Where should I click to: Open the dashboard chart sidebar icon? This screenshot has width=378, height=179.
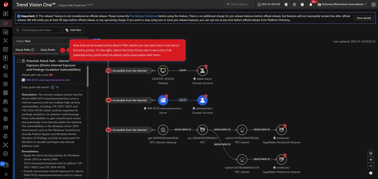point(6,32)
